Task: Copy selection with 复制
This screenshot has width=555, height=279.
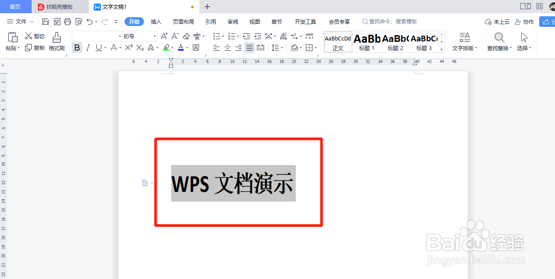Action: click(x=35, y=48)
